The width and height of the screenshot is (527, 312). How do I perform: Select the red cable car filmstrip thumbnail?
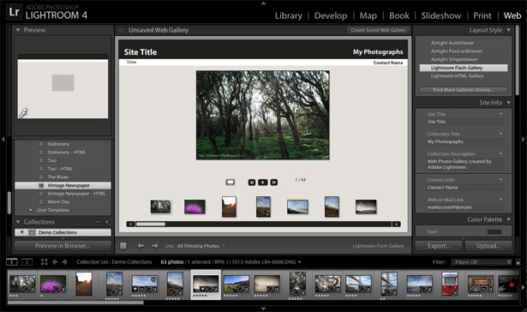(x=450, y=284)
